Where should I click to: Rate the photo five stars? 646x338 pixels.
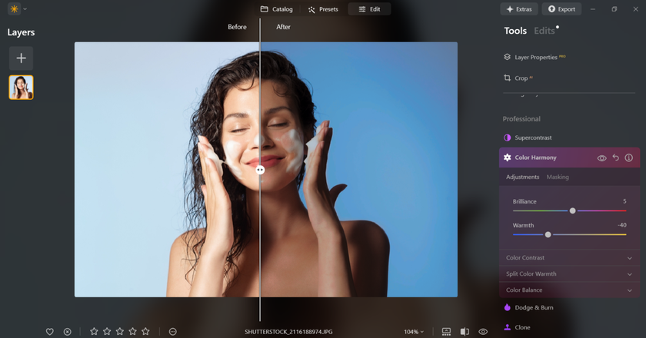click(x=145, y=331)
